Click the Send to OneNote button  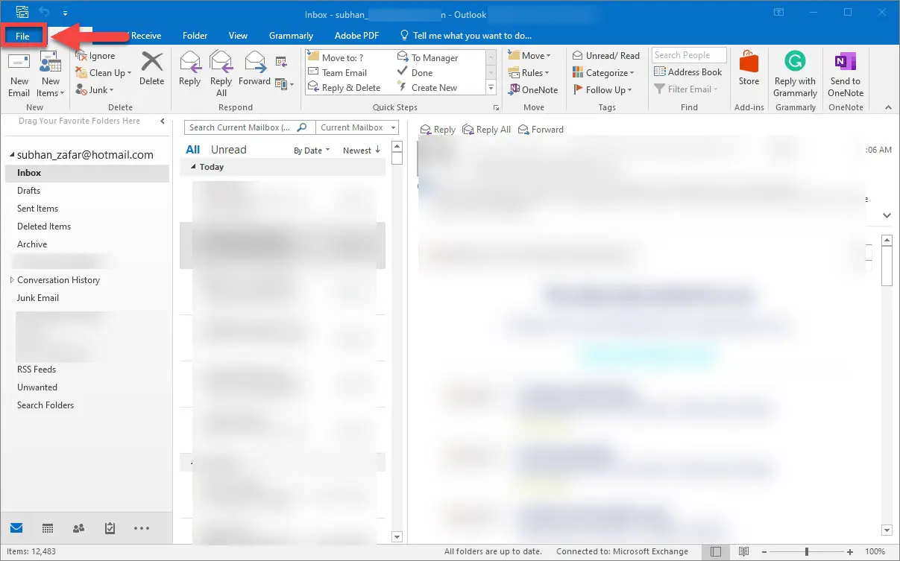point(846,74)
